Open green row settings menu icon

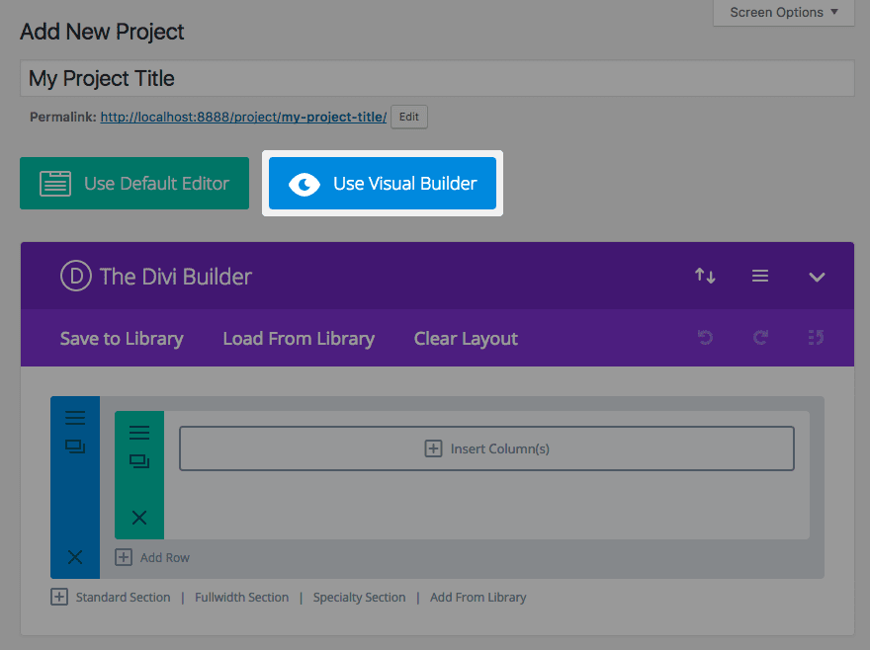point(139,433)
